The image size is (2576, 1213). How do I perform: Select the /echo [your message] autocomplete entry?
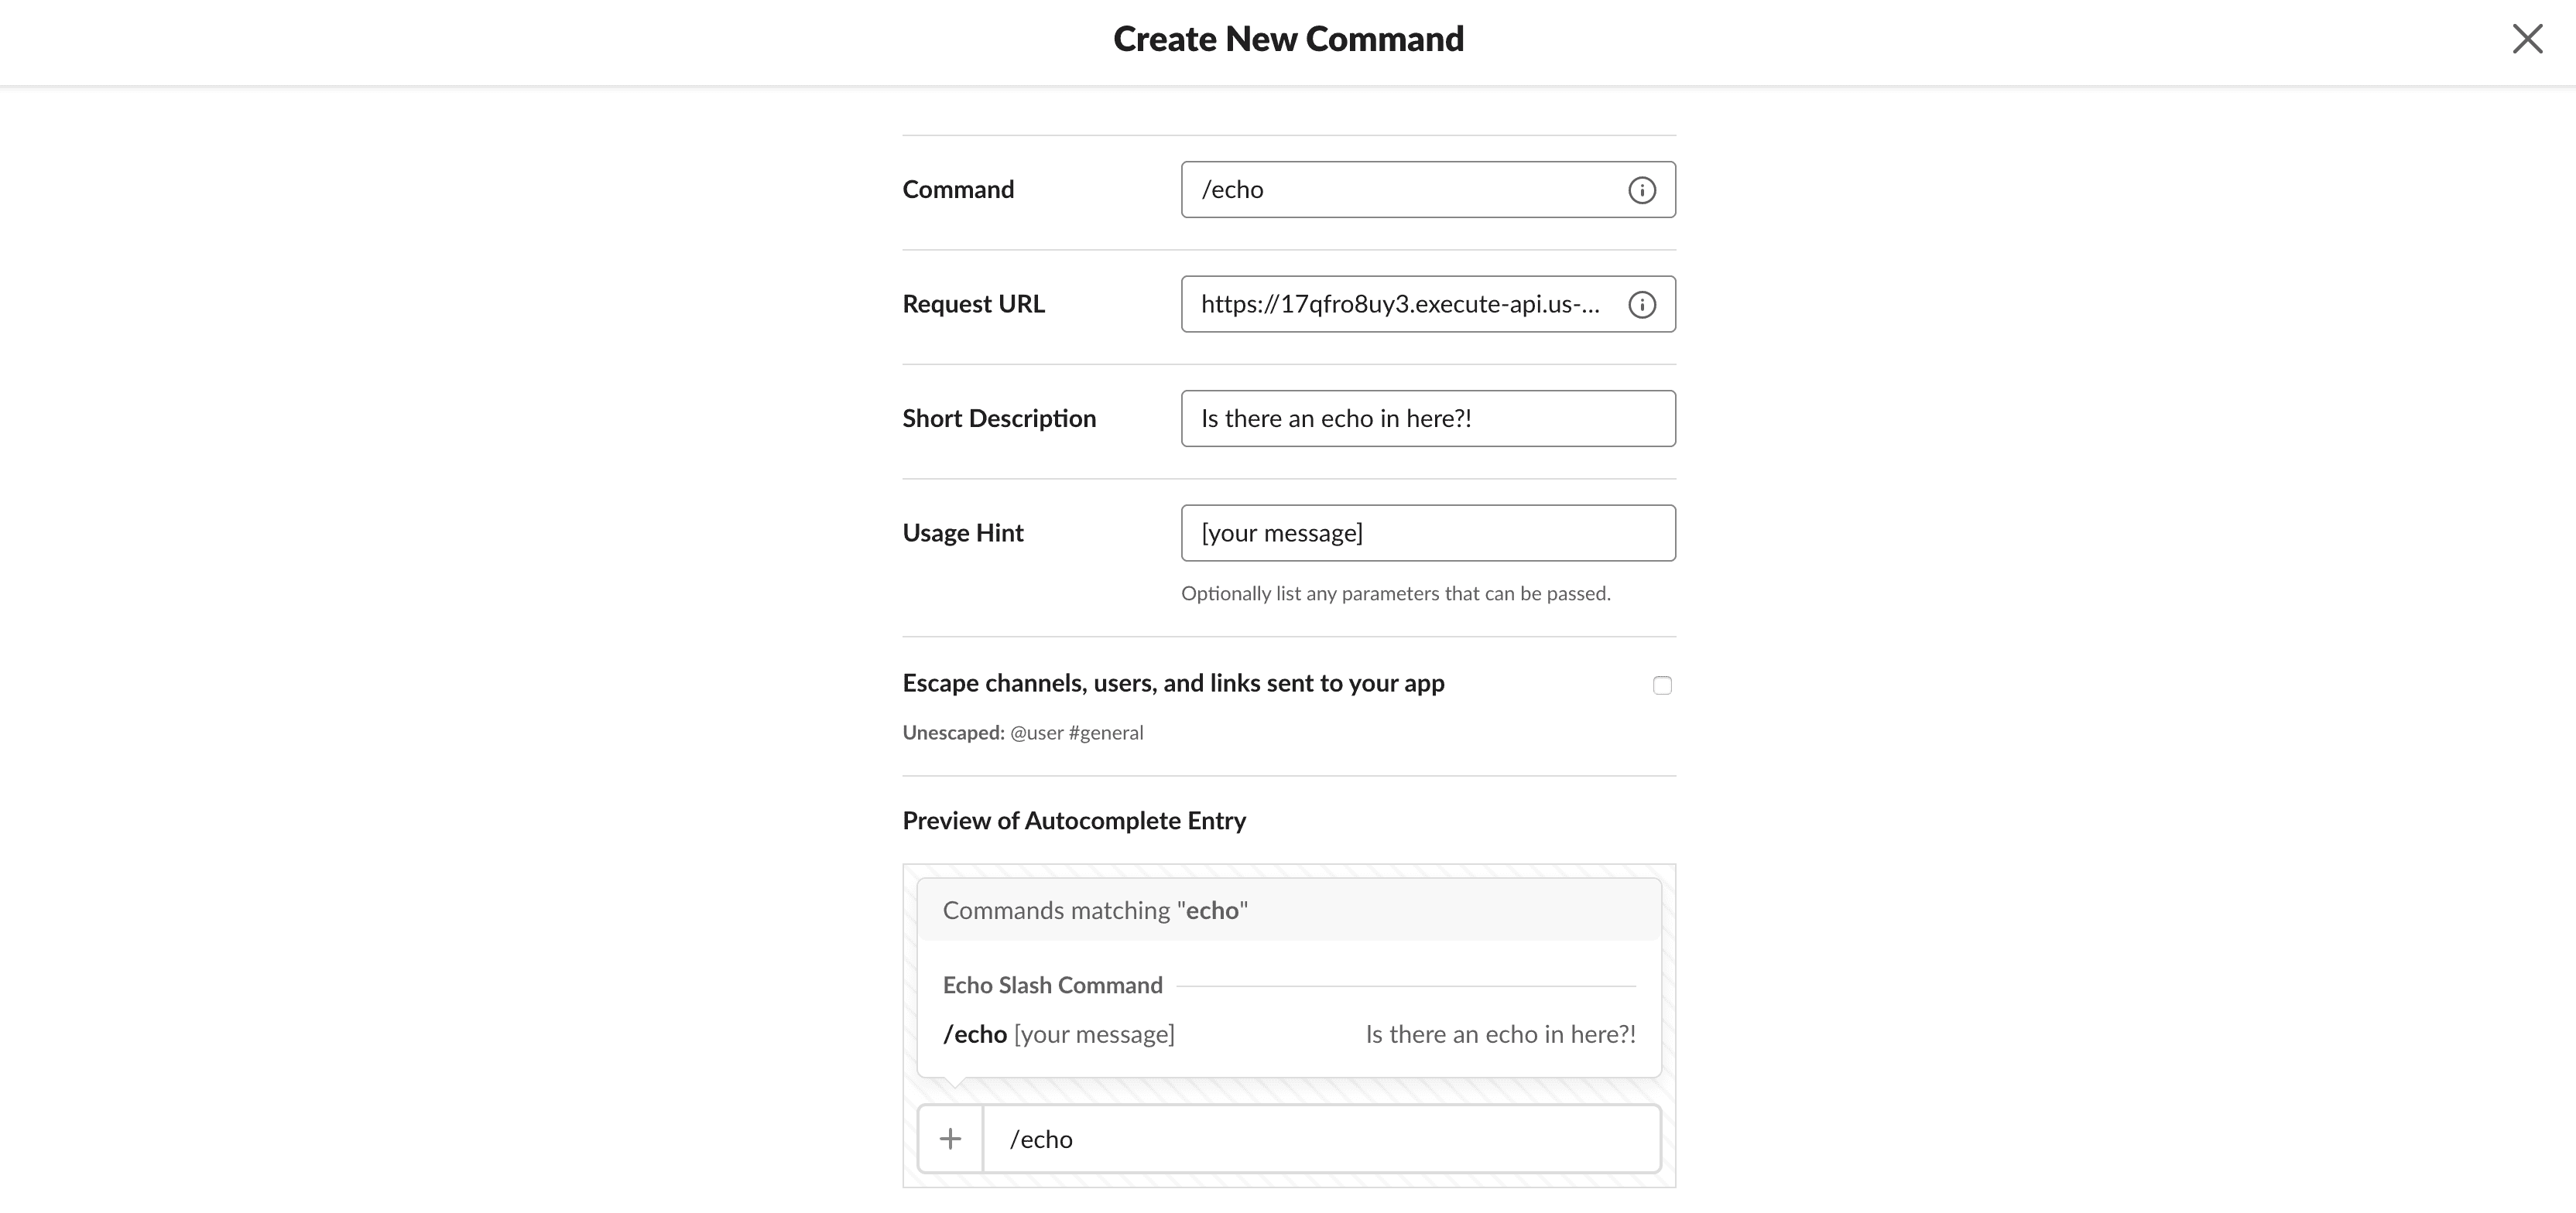pyautogui.click(x=1059, y=1034)
